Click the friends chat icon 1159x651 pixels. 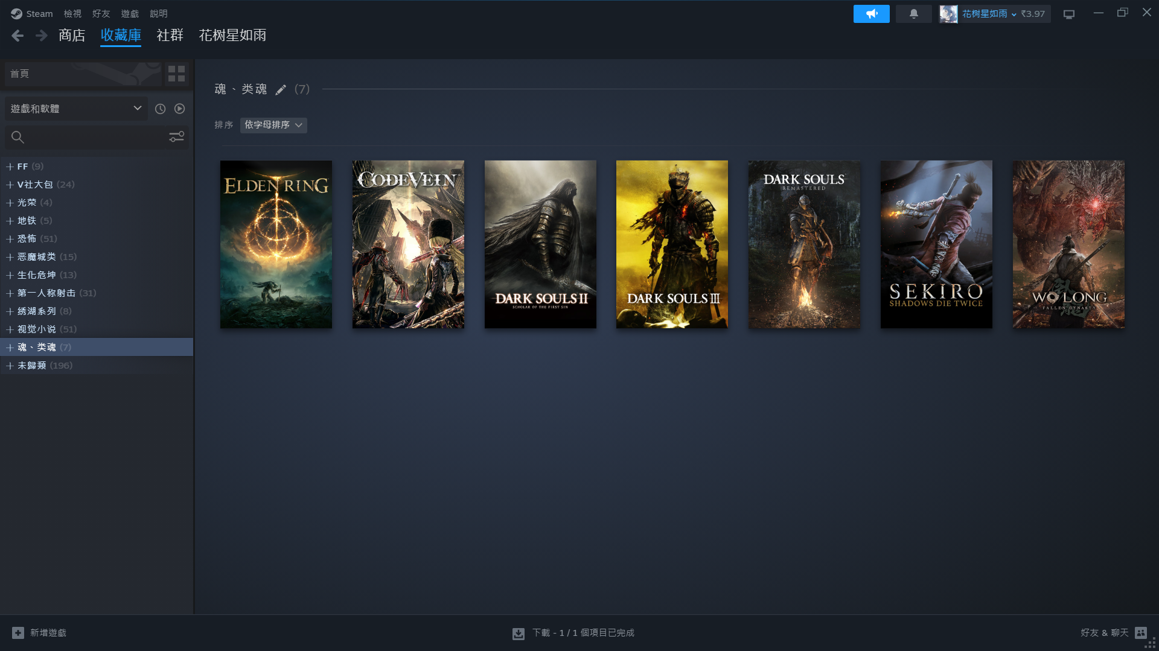coord(1140,633)
